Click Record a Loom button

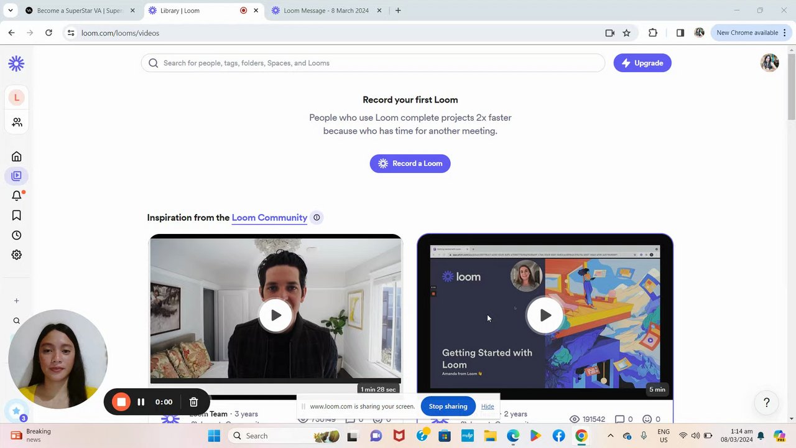(x=410, y=164)
